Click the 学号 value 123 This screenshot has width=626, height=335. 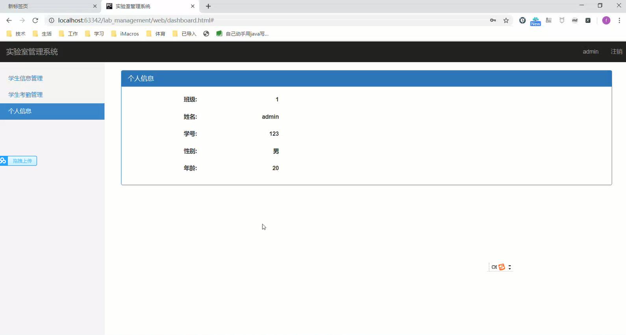tap(274, 134)
